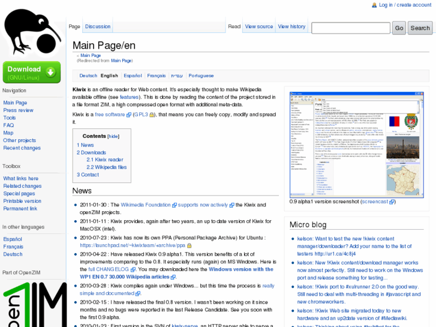Open Printable version in Toolbox
This screenshot has height=327, width=436.
[x=22, y=201]
